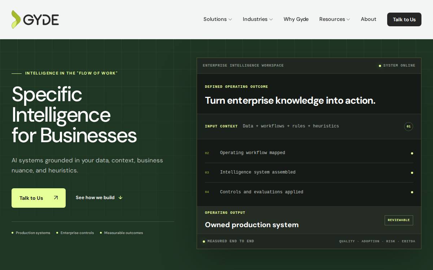Click the Operating Output label
Viewport: 433px width, 270px height.
coord(225,213)
